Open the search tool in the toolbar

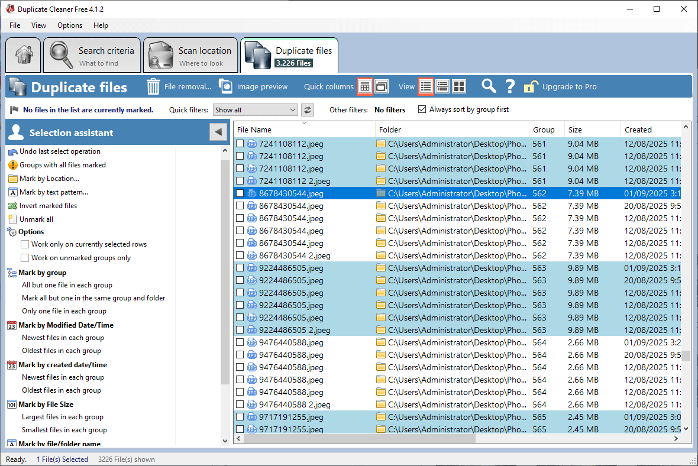489,86
